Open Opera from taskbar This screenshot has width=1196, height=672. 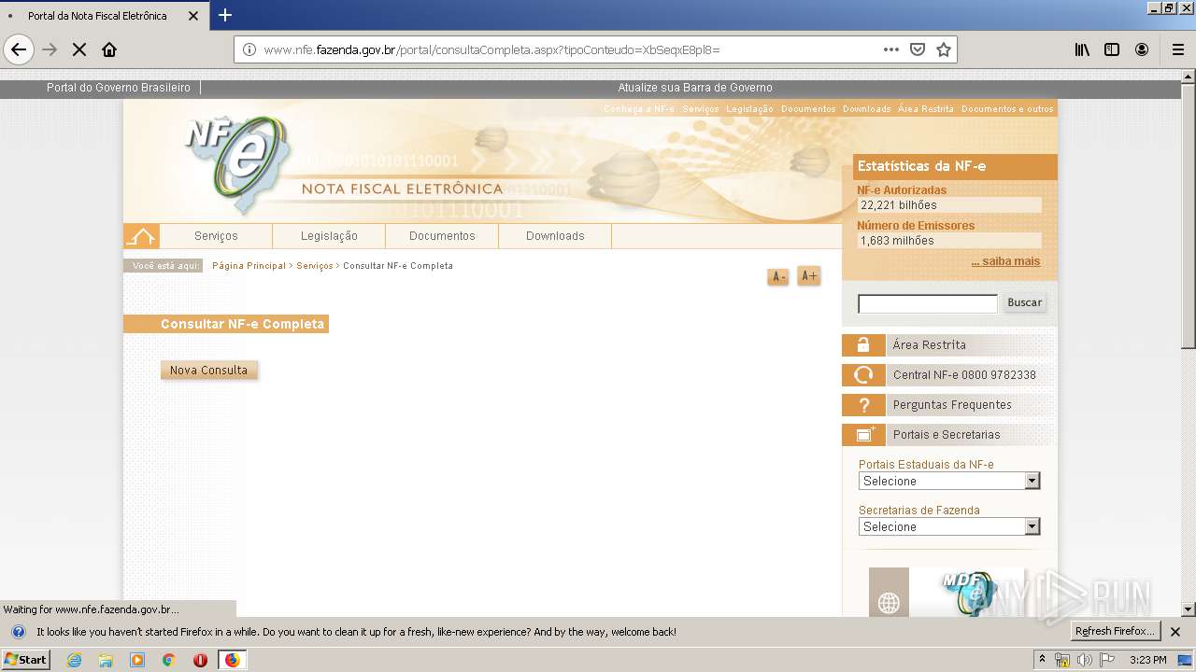coord(200,660)
